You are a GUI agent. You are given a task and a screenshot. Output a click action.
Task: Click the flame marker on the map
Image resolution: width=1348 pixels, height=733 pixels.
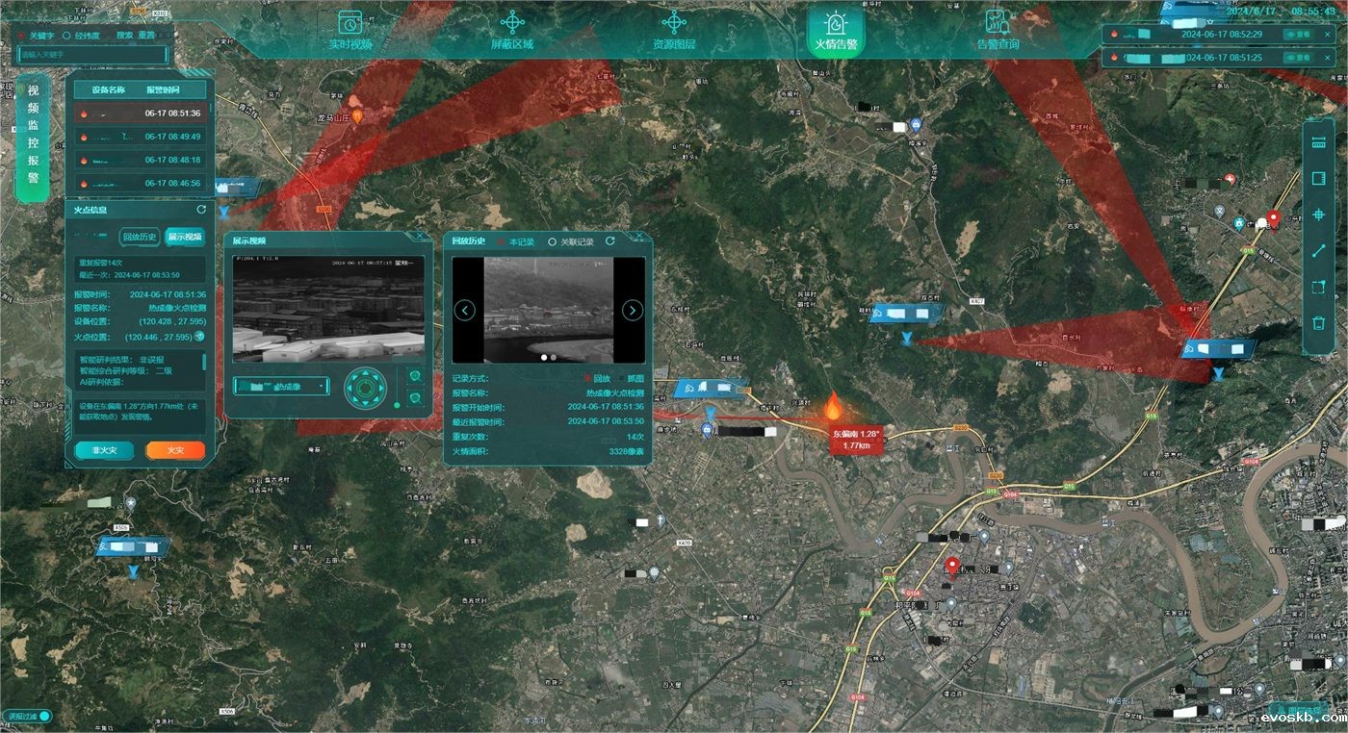833,406
